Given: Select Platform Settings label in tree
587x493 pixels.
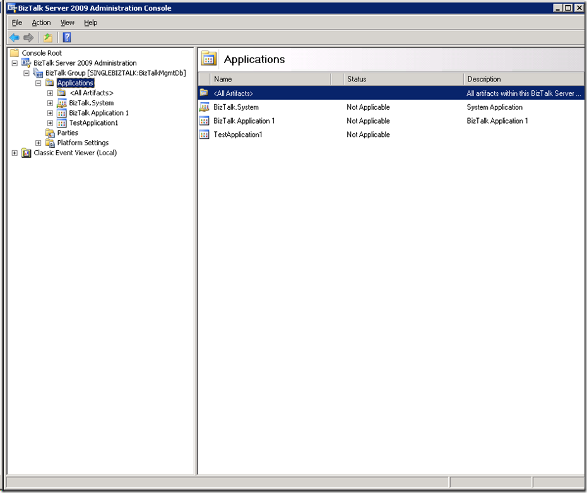Looking at the screenshot, I should click(83, 143).
